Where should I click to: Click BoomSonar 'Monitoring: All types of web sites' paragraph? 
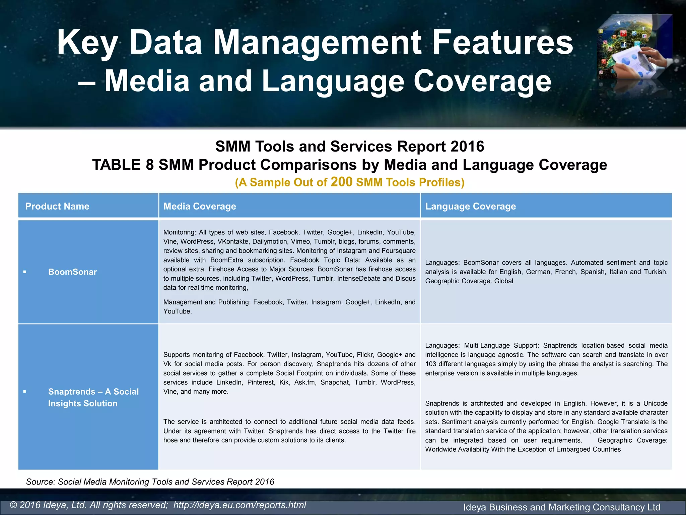[289, 260]
